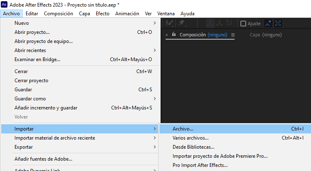Image resolution: width=311 pixels, height=171 pixels.
Task: Select Abrir proyecto... menu entry
Action: click(32, 32)
